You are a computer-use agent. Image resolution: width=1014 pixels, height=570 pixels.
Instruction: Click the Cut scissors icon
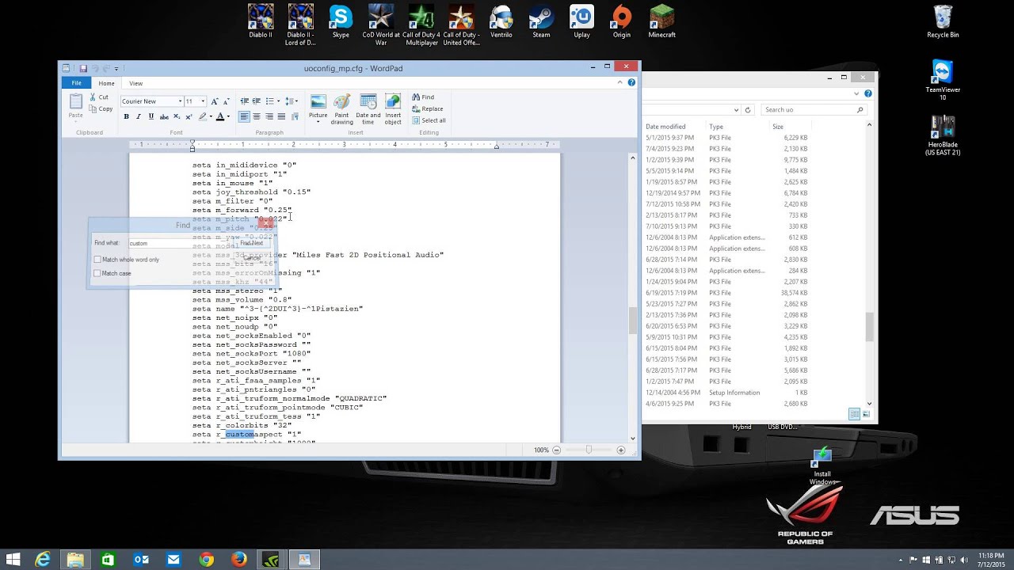pos(92,97)
